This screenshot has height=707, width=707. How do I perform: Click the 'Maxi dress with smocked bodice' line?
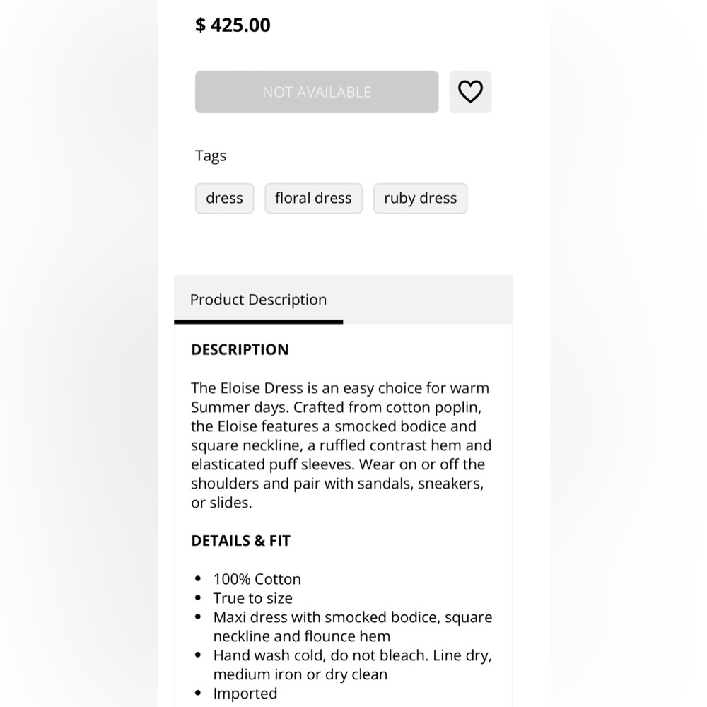353,617
